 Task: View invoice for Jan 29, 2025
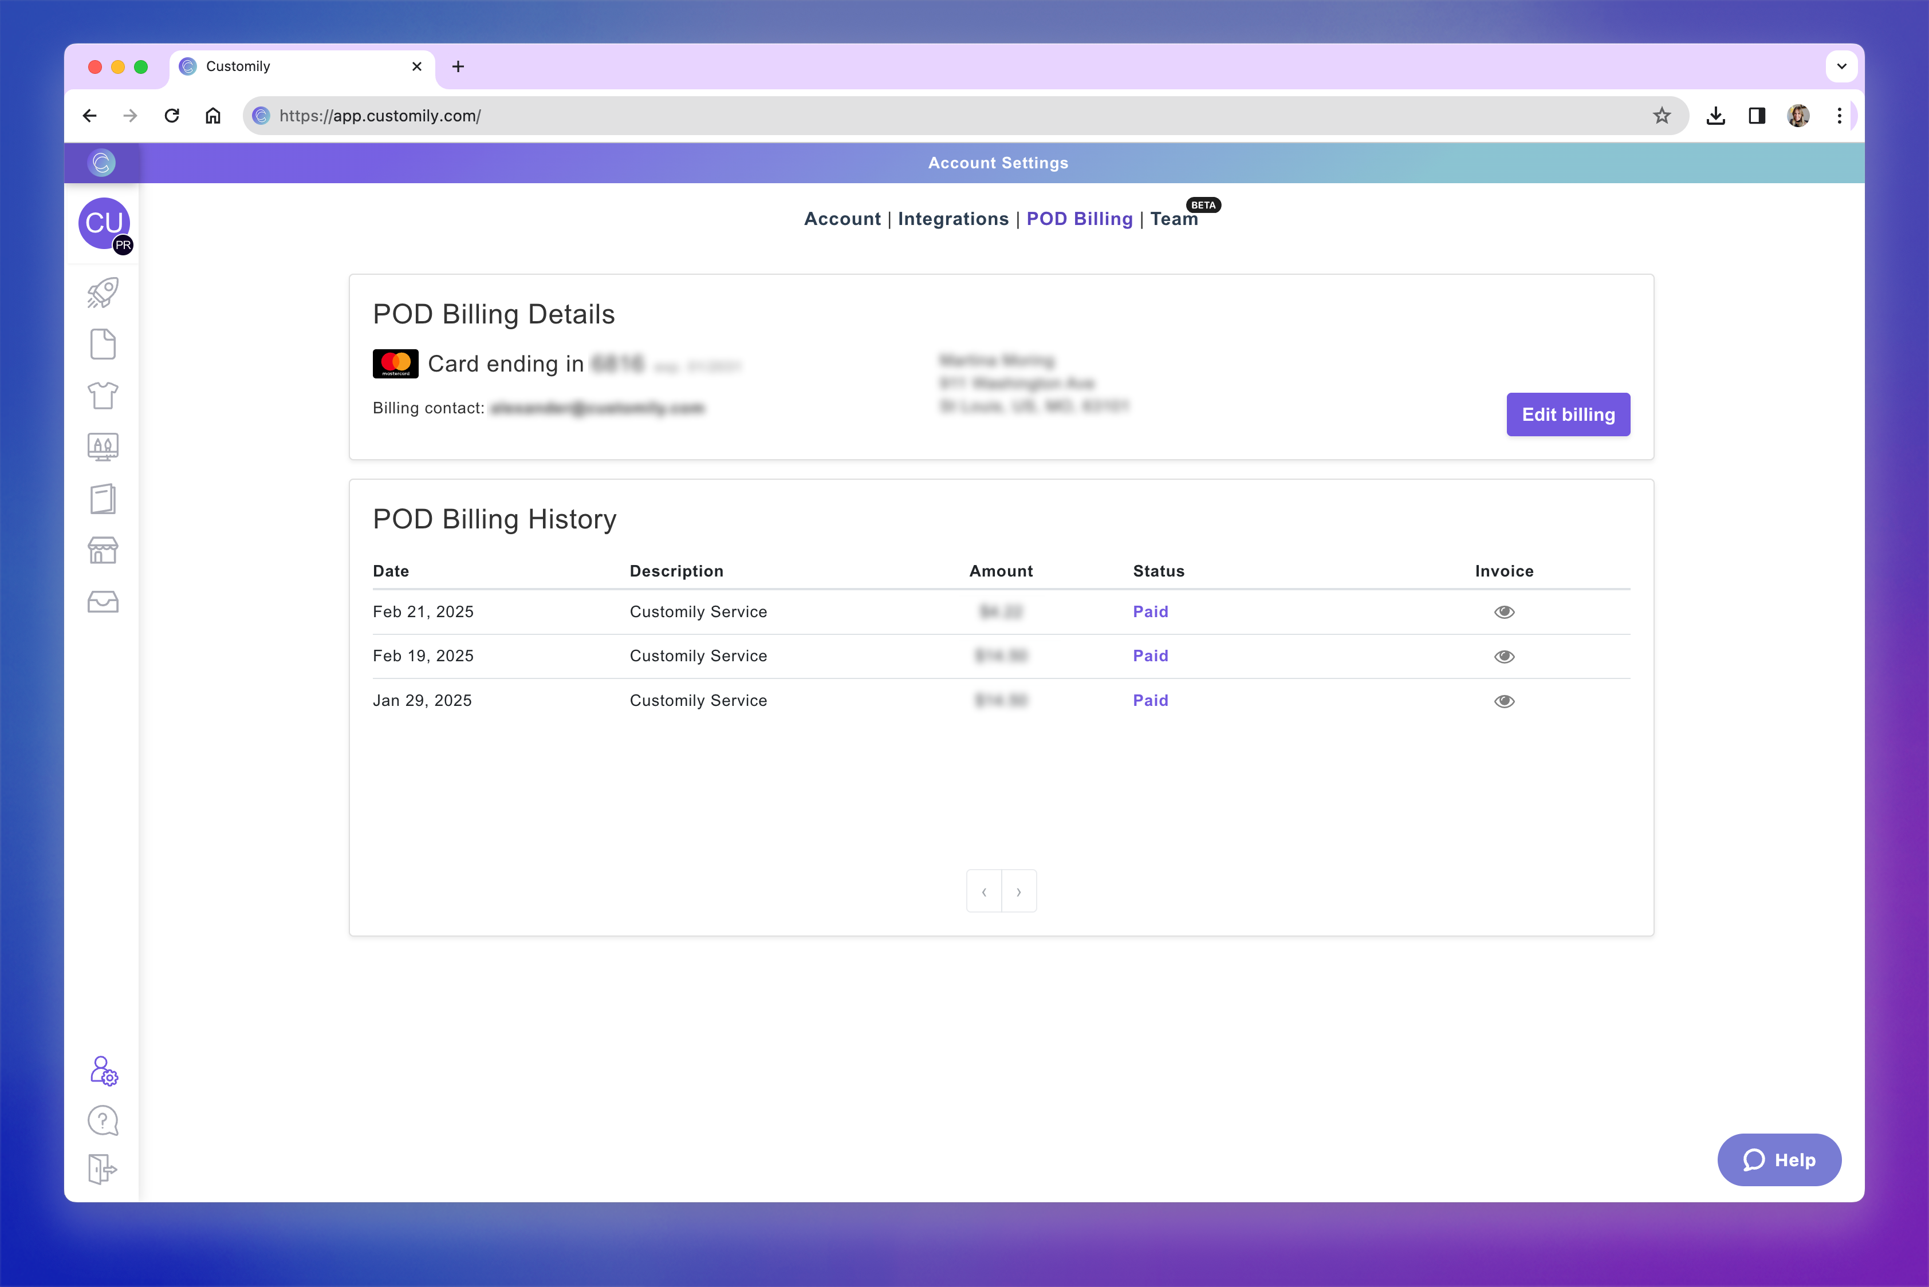click(x=1503, y=701)
